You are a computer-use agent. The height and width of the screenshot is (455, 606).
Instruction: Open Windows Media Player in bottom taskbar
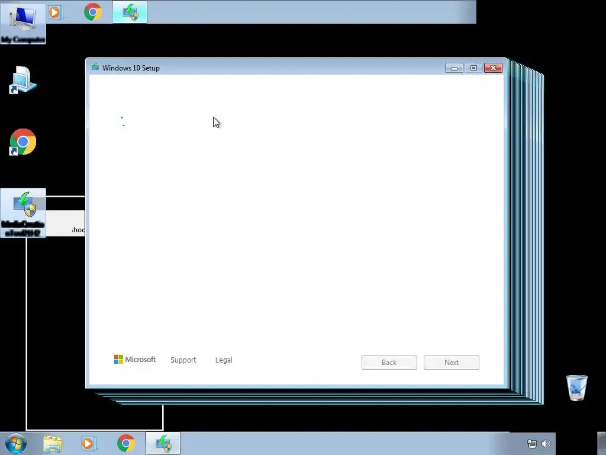click(88, 443)
